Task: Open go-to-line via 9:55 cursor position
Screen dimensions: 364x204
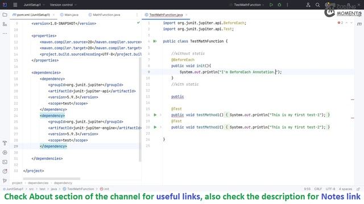Action: [x=307, y=189]
